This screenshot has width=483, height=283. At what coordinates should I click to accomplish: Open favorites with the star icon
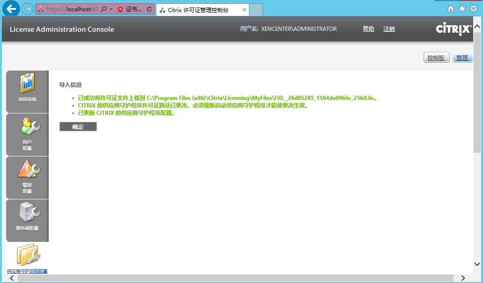[462, 9]
